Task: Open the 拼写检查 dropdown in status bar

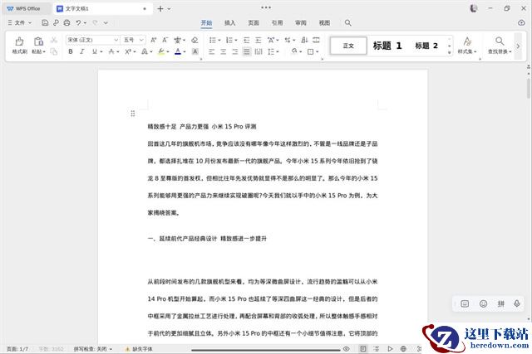Action: [x=93, y=348]
